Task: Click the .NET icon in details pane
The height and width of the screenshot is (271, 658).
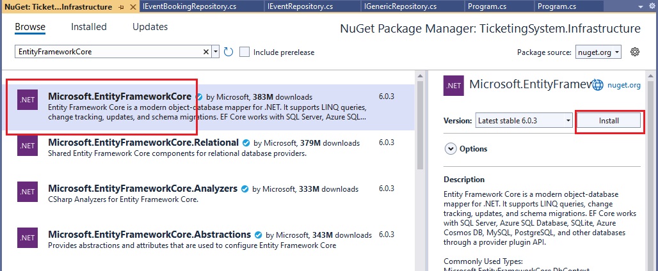Action: (x=454, y=86)
